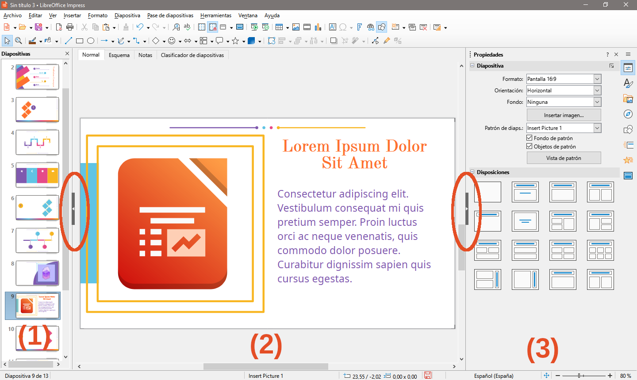Screen dimensions: 637x380
Task: Open the Animation deck star icon
Action: (x=628, y=160)
